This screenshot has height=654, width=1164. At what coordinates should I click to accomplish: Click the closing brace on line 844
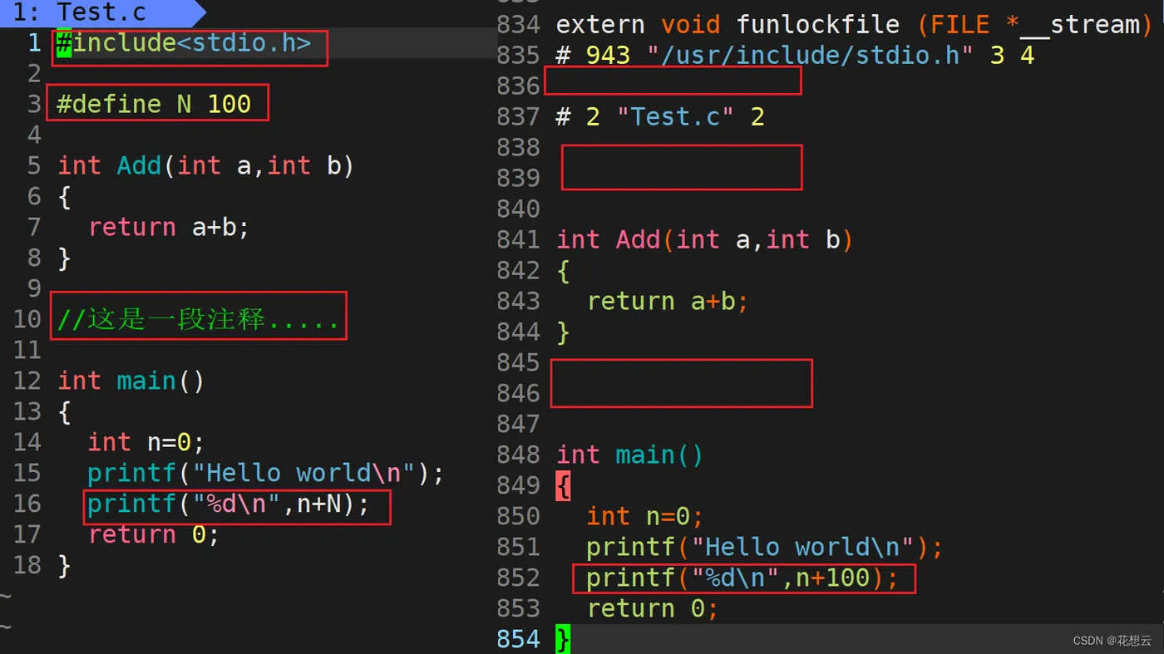[x=564, y=332]
